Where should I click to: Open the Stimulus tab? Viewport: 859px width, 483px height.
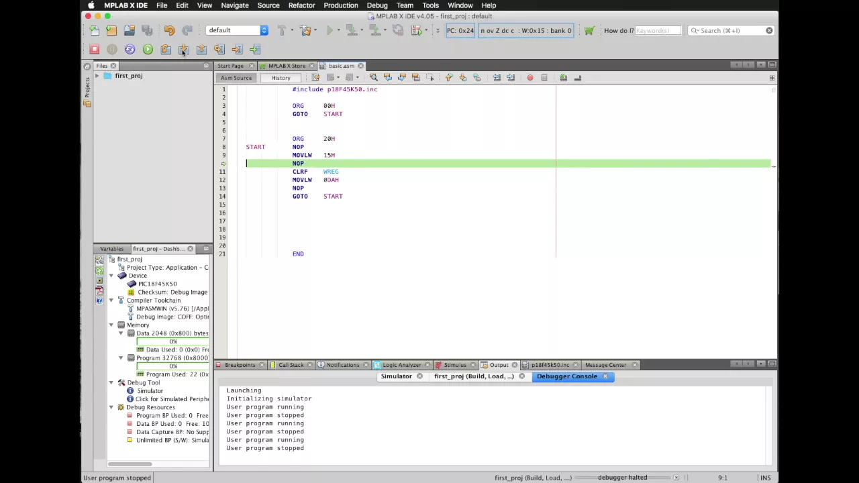point(454,365)
